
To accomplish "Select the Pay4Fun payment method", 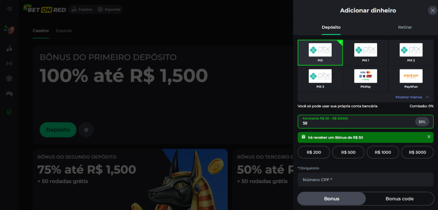I will 411,79.
